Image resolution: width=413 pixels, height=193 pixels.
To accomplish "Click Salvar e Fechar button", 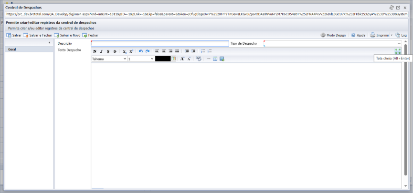I will click(x=38, y=35).
